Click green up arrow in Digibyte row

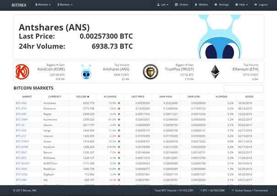tap(119, 174)
